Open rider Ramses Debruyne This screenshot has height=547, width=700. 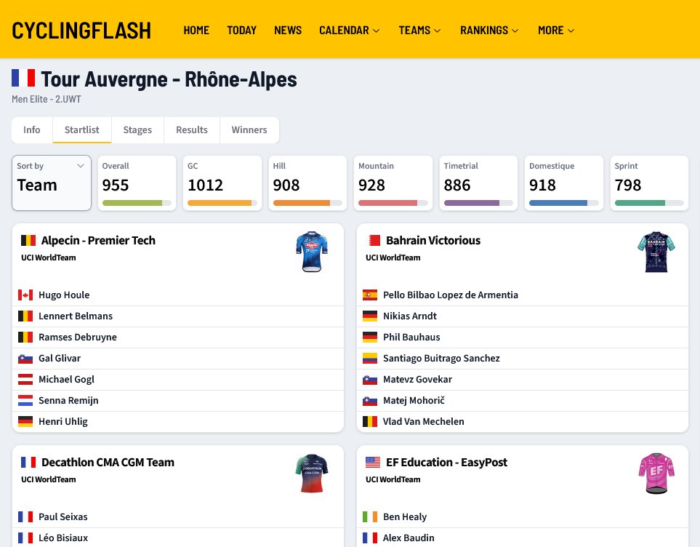point(78,337)
